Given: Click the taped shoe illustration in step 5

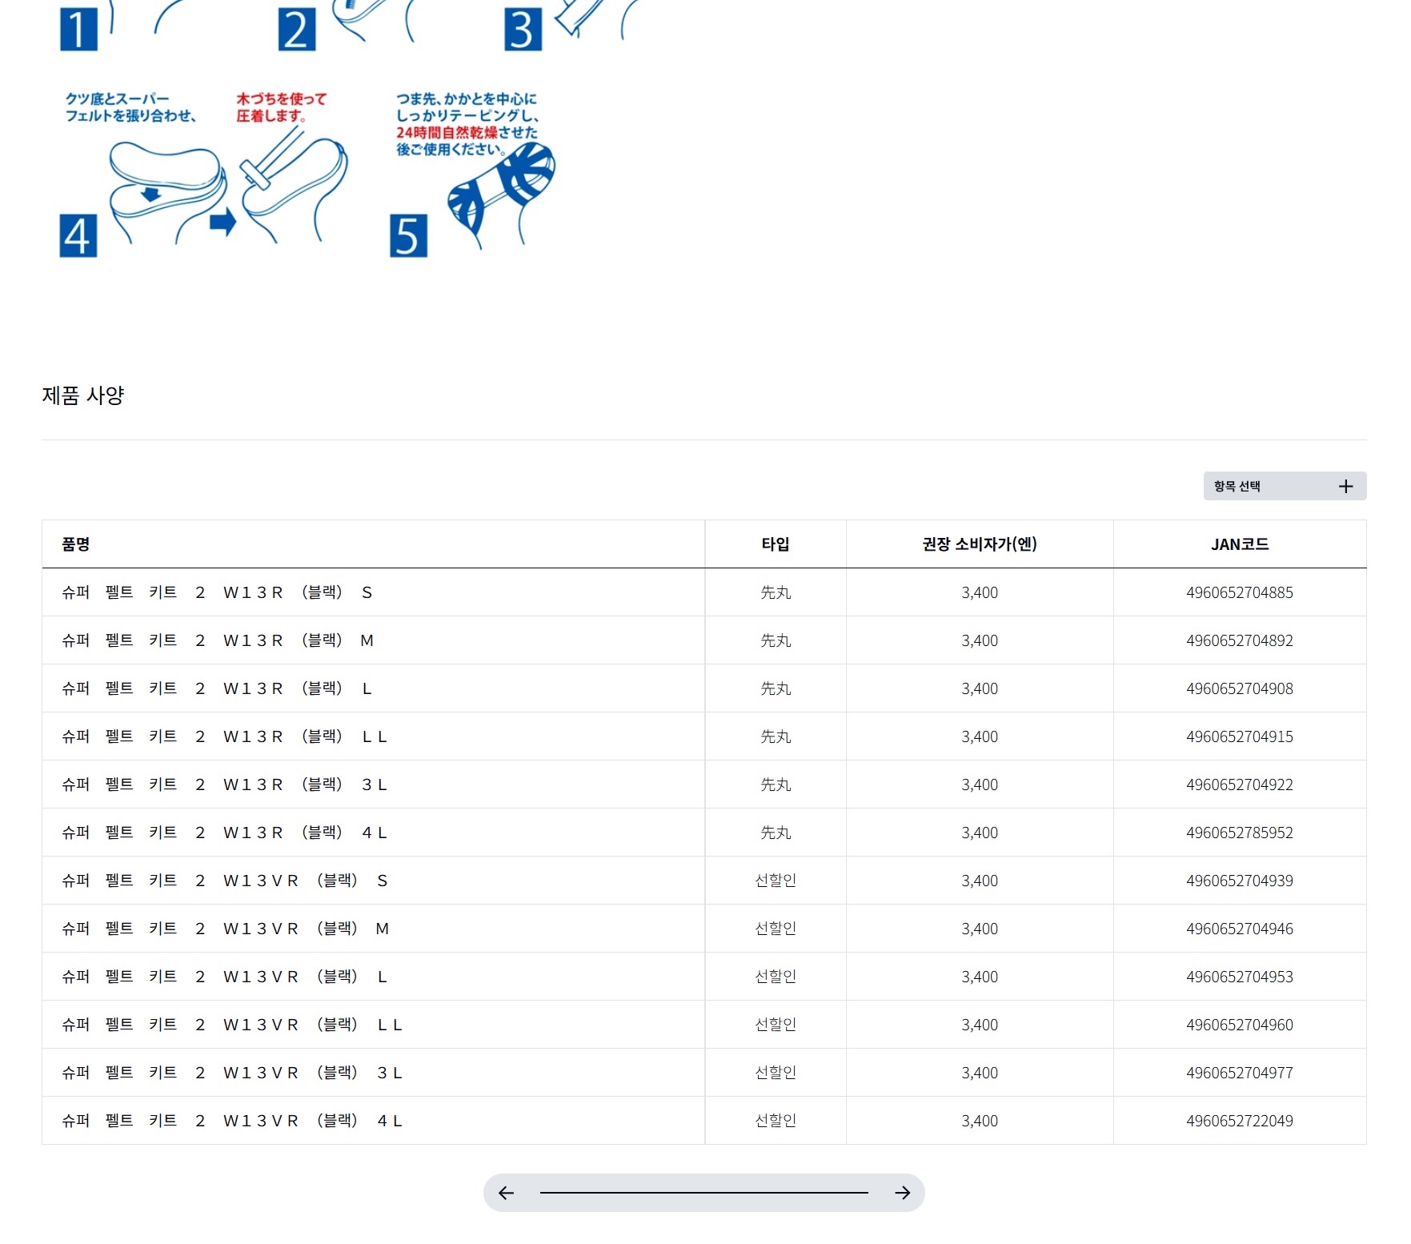Looking at the screenshot, I should [x=500, y=192].
